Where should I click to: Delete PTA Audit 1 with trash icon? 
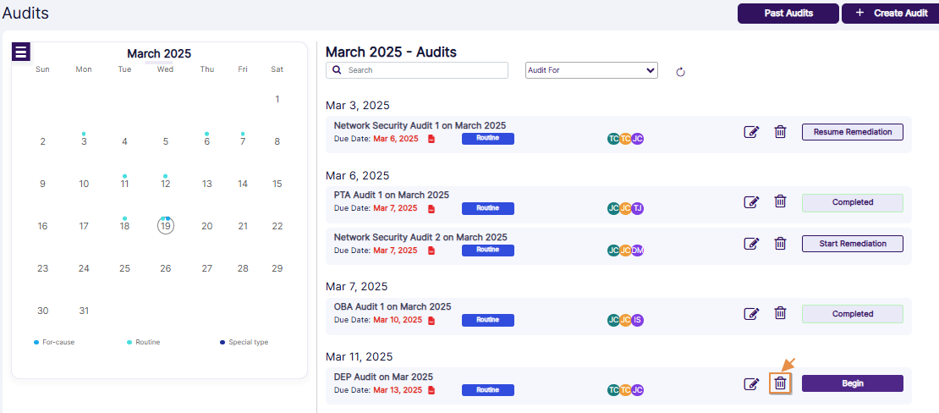pyautogui.click(x=780, y=202)
